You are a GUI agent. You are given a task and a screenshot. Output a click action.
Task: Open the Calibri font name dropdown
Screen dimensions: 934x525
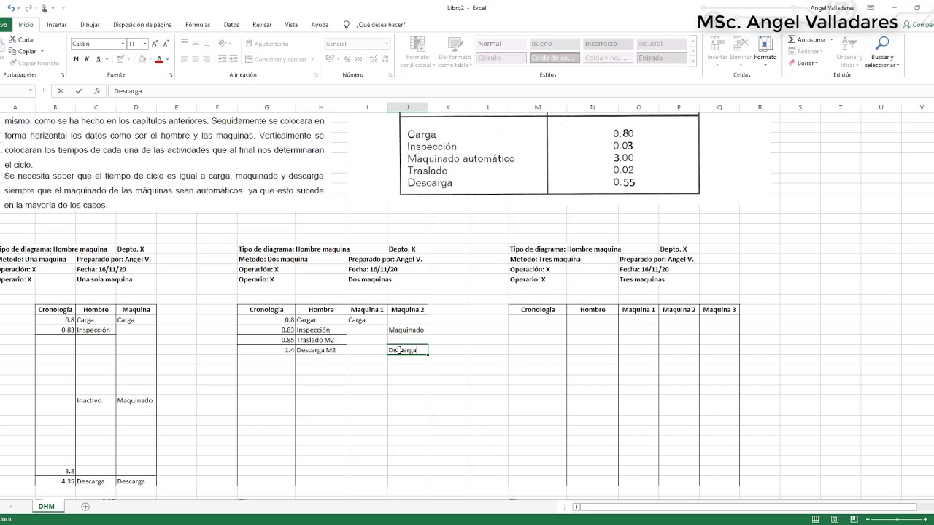point(122,44)
